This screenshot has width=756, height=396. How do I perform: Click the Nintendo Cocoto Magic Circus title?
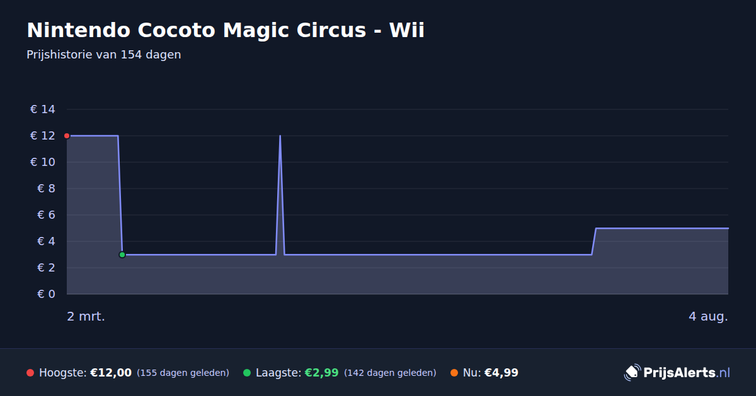(x=226, y=30)
